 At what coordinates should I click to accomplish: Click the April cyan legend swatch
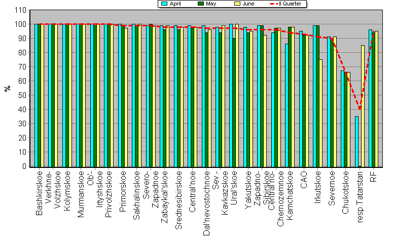164,4
